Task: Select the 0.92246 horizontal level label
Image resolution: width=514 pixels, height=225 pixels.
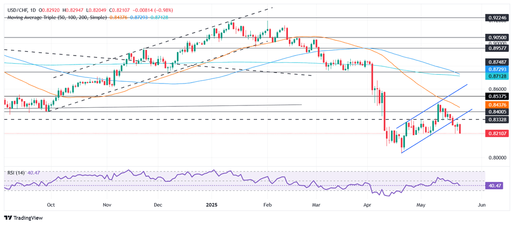Action: (497, 17)
